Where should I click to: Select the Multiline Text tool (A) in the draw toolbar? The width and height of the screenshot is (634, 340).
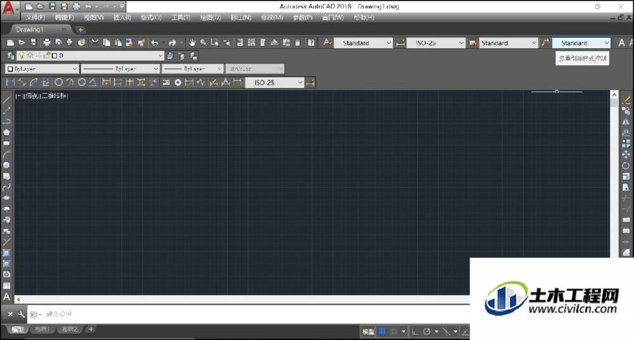click(x=6, y=297)
